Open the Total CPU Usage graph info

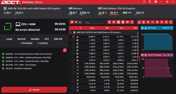coord(171,55)
